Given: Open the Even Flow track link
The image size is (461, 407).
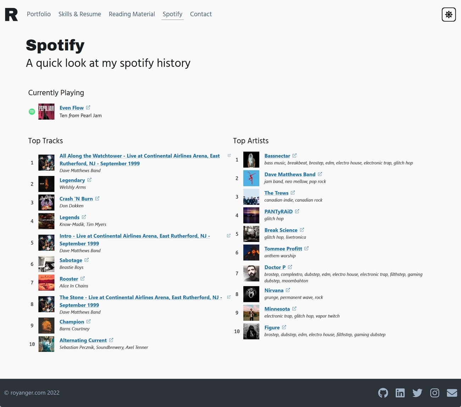Looking at the screenshot, I should (72, 108).
